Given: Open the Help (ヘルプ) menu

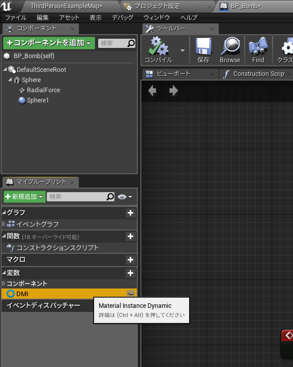Looking at the screenshot, I should click(x=189, y=17).
